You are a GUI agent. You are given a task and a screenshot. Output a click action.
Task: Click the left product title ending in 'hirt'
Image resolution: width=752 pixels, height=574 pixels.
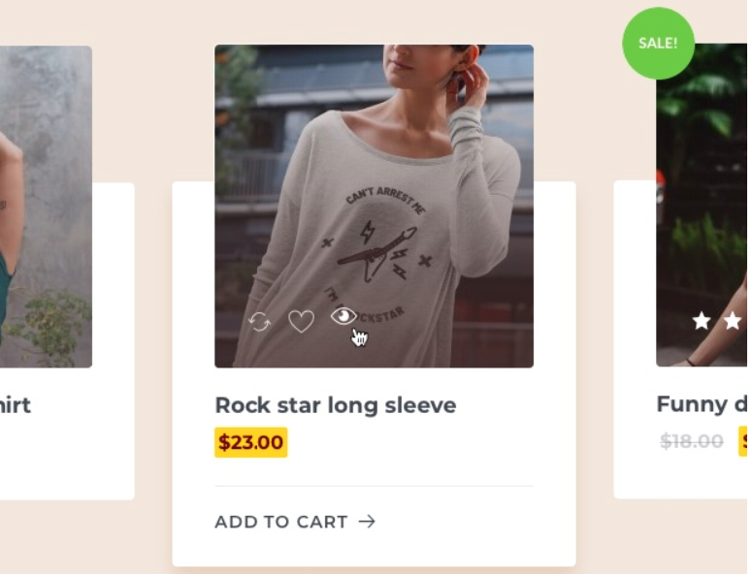[16, 405]
